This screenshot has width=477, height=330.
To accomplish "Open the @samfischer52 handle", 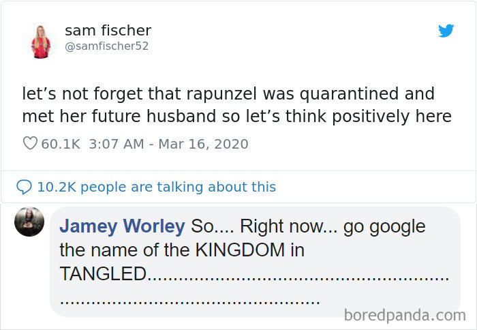I will point(106,46).
